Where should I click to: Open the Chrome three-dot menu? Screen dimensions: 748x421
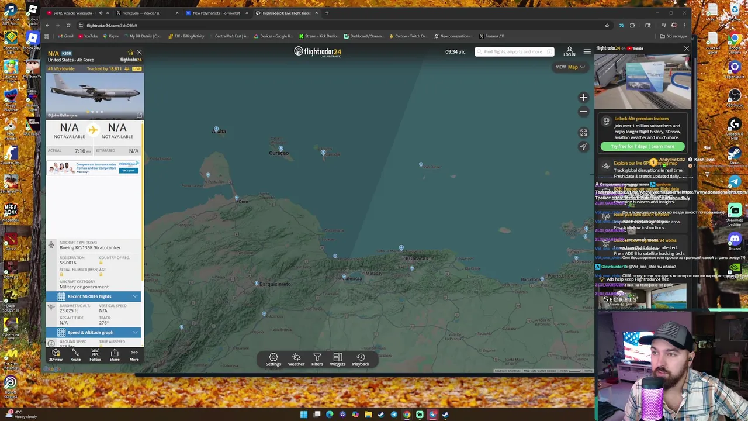(684, 25)
